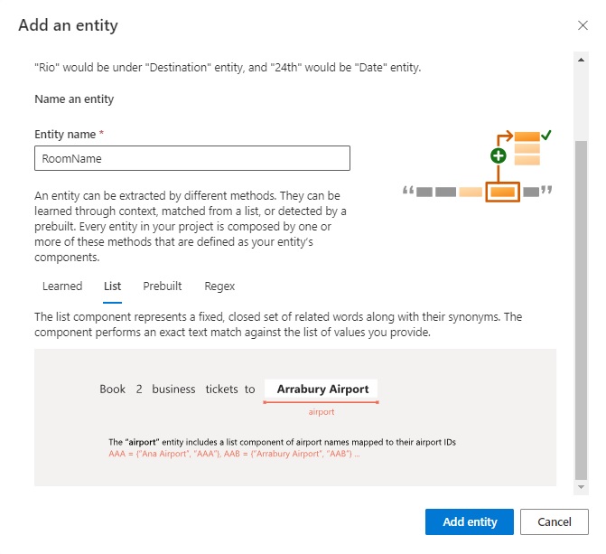Click the Entity name text field
This screenshot has width=606, height=554.
pyautogui.click(x=191, y=158)
